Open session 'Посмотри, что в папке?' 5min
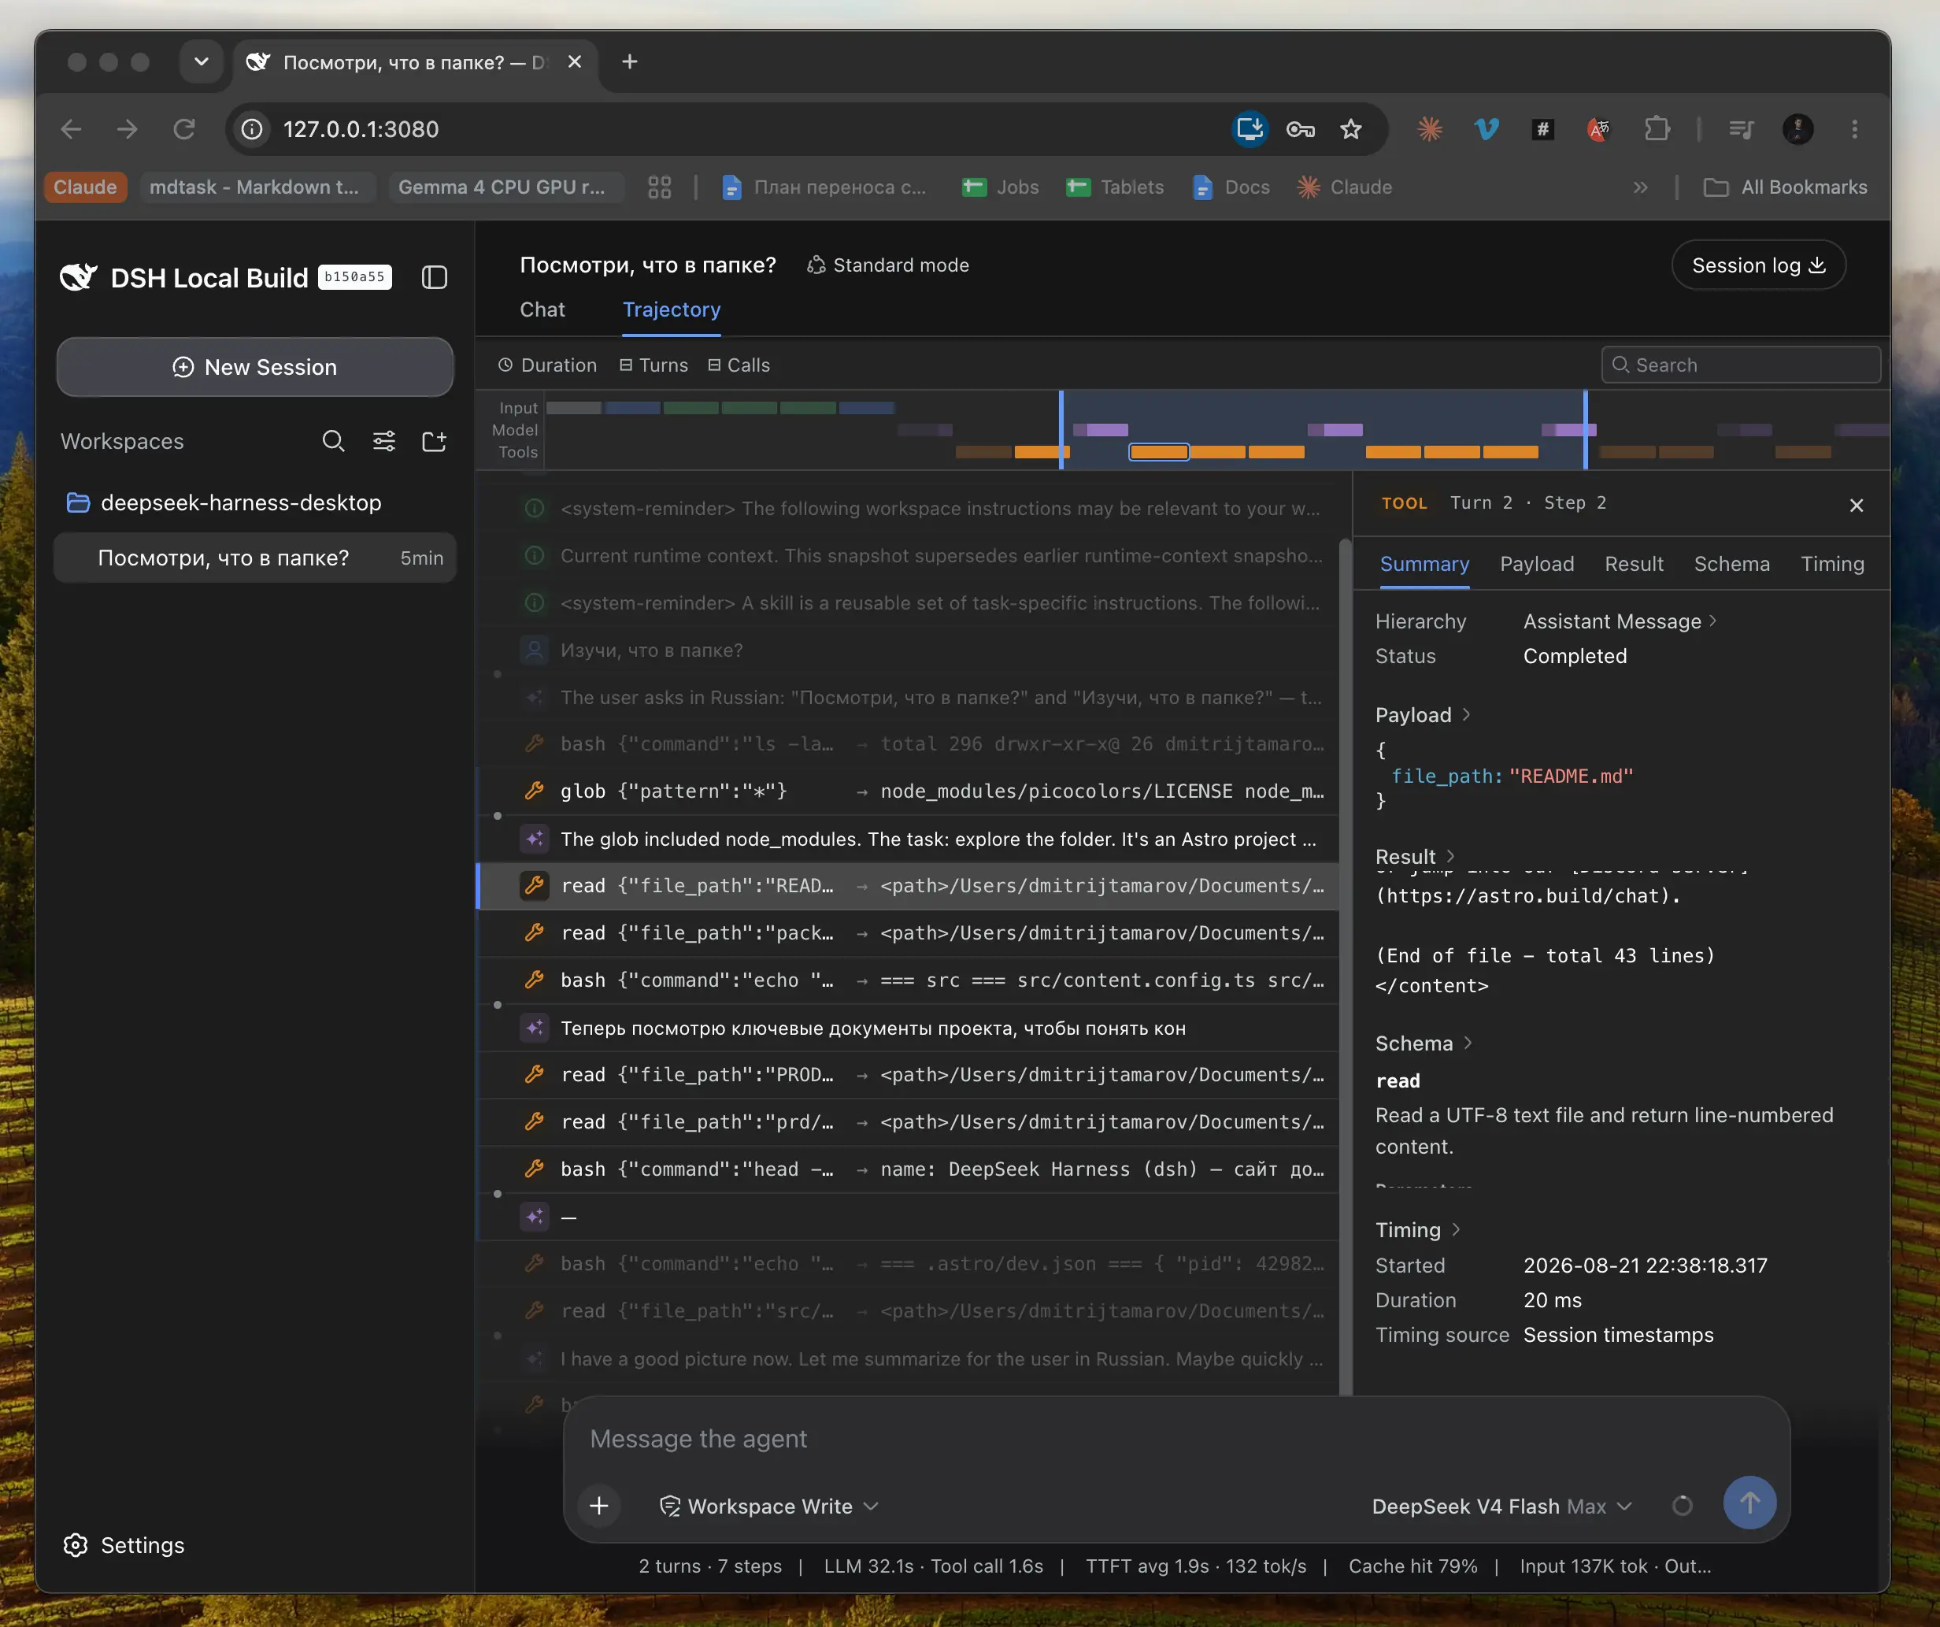Viewport: 1940px width, 1627px height. [x=255, y=558]
